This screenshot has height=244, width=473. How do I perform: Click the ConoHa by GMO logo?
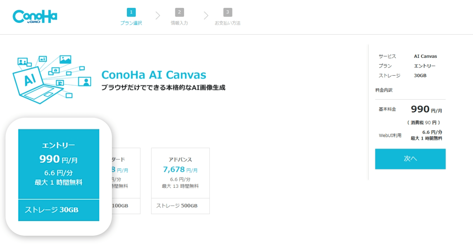click(35, 17)
